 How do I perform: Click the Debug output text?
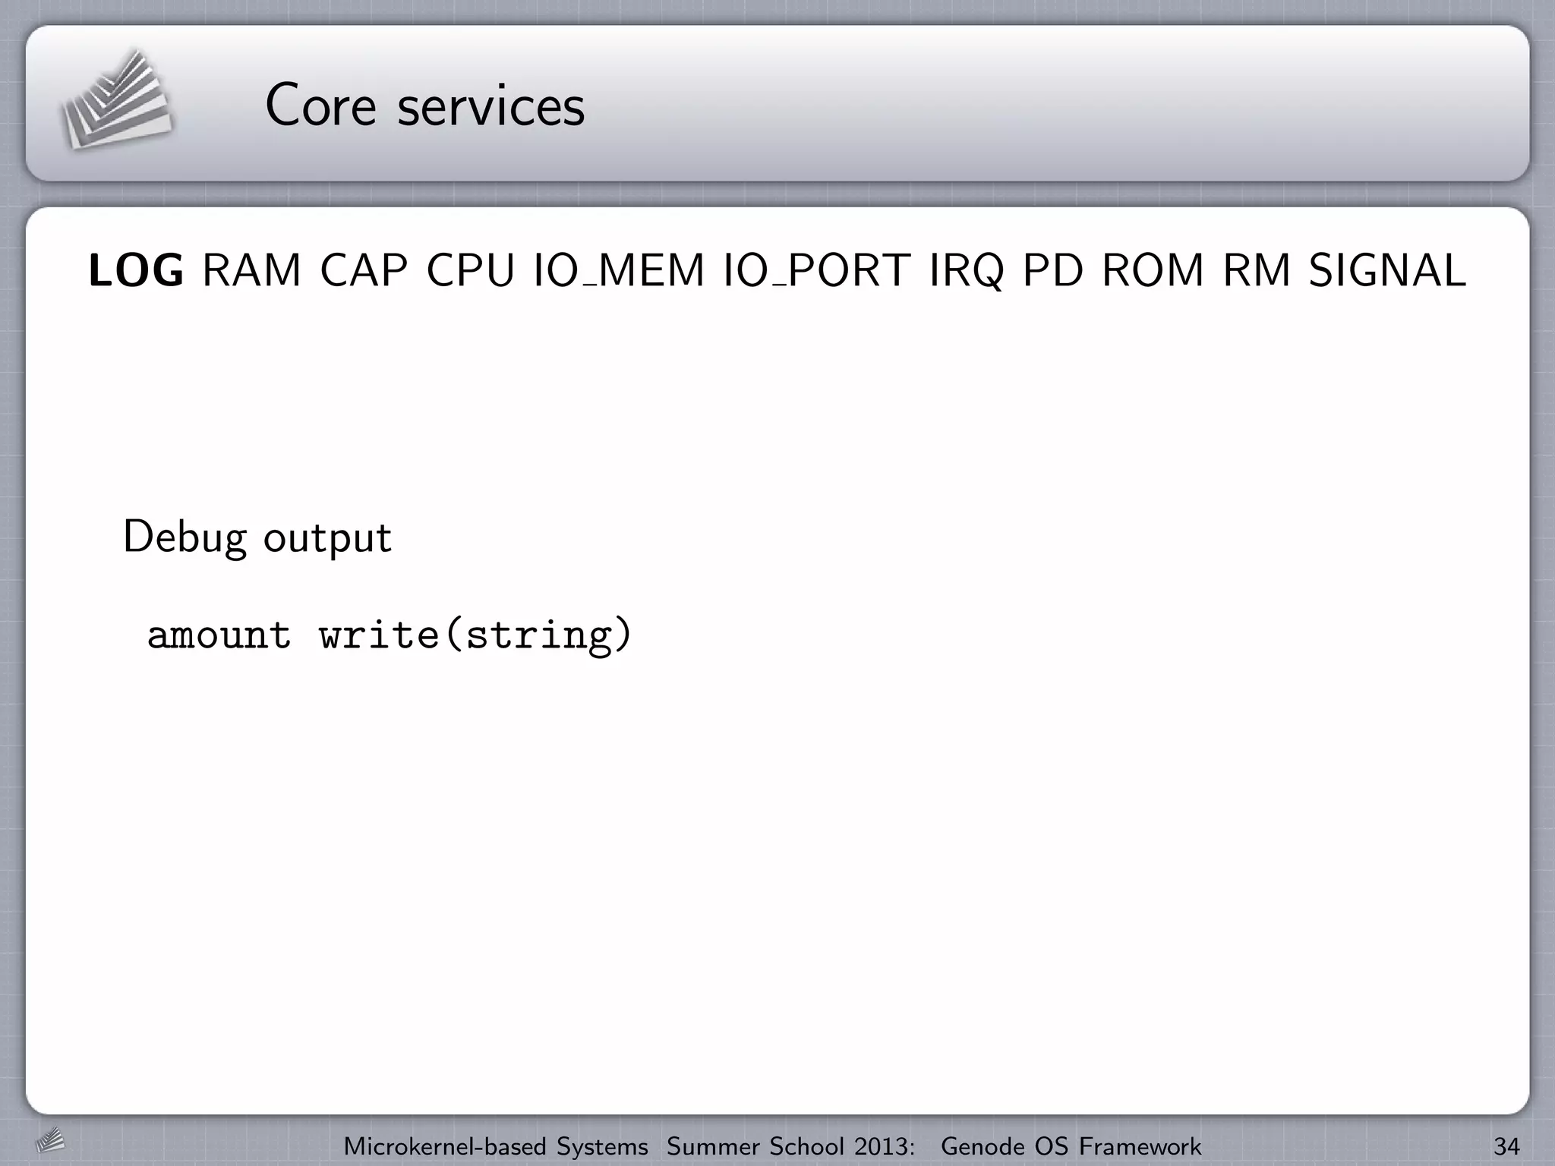[x=257, y=537]
